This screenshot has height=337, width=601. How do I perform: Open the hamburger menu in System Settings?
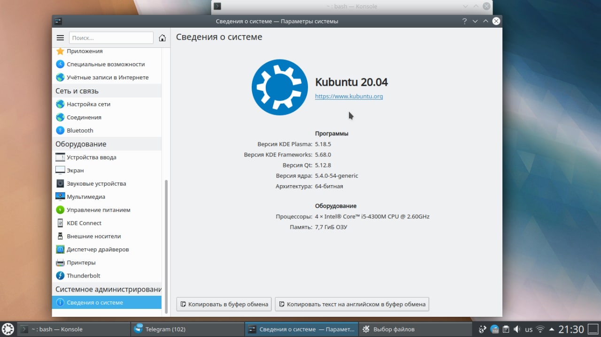pyautogui.click(x=60, y=38)
